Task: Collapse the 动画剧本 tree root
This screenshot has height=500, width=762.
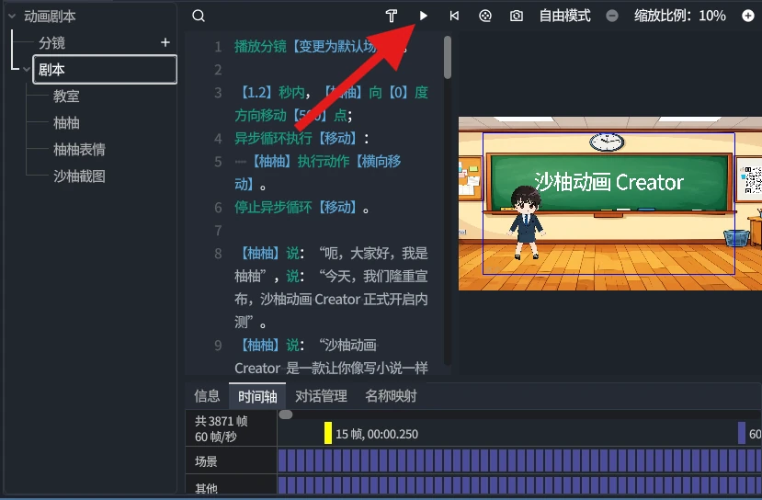Action: coord(12,17)
